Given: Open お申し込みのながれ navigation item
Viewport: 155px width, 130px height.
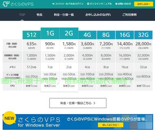Looking at the screenshot, I should tap(98, 15).
